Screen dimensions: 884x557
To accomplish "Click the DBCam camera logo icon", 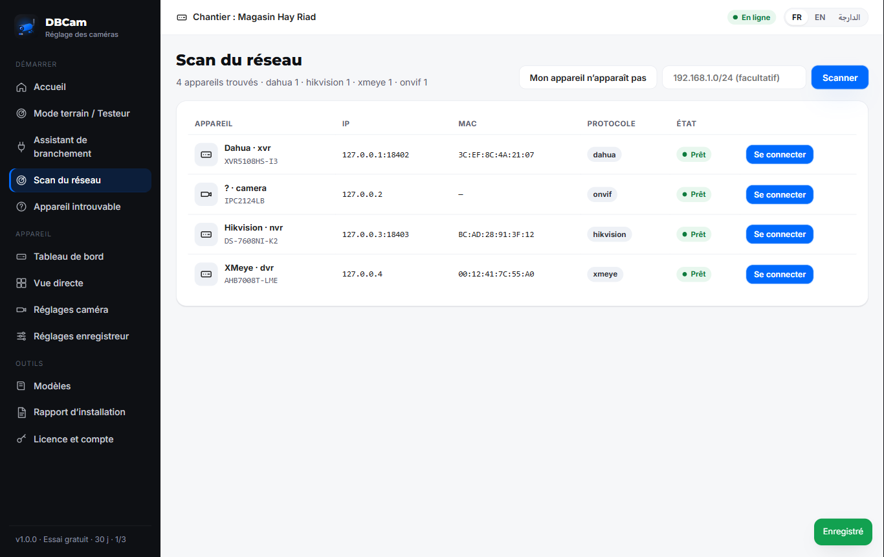I will coord(26,26).
